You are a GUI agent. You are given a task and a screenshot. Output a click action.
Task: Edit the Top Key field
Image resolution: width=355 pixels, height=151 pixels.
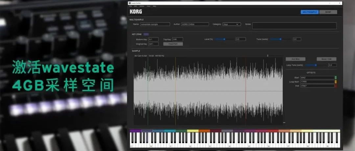coord(177,39)
